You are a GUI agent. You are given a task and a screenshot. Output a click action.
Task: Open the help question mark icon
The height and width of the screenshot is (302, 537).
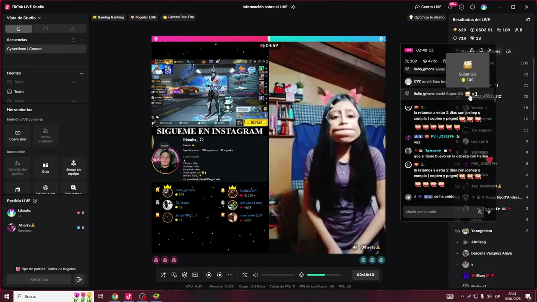(461, 7)
